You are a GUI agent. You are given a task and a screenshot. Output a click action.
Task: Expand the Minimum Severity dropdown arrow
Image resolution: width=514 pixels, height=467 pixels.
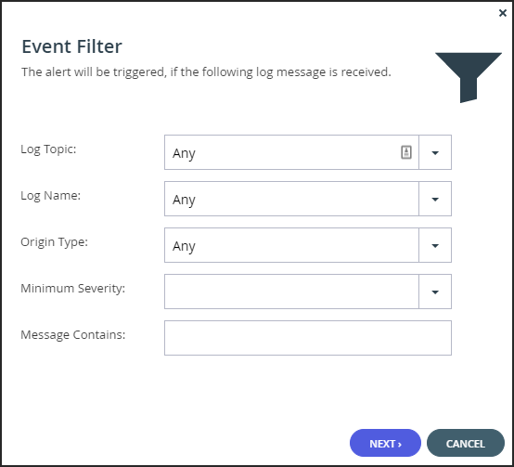pos(435,292)
